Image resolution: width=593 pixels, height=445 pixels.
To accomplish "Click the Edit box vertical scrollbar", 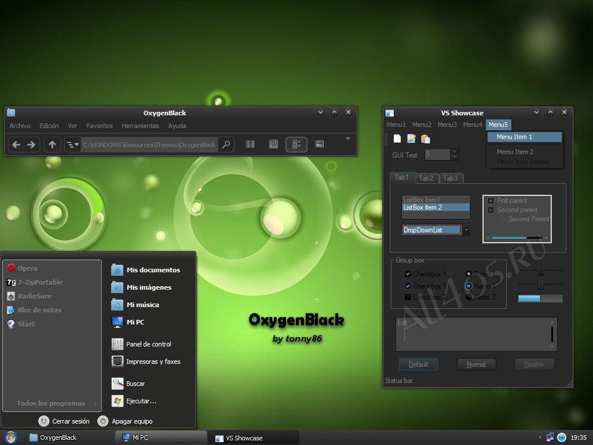I will click(552, 334).
